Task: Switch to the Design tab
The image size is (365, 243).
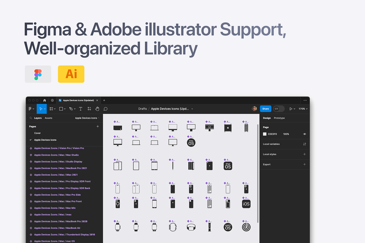Action: (267, 118)
